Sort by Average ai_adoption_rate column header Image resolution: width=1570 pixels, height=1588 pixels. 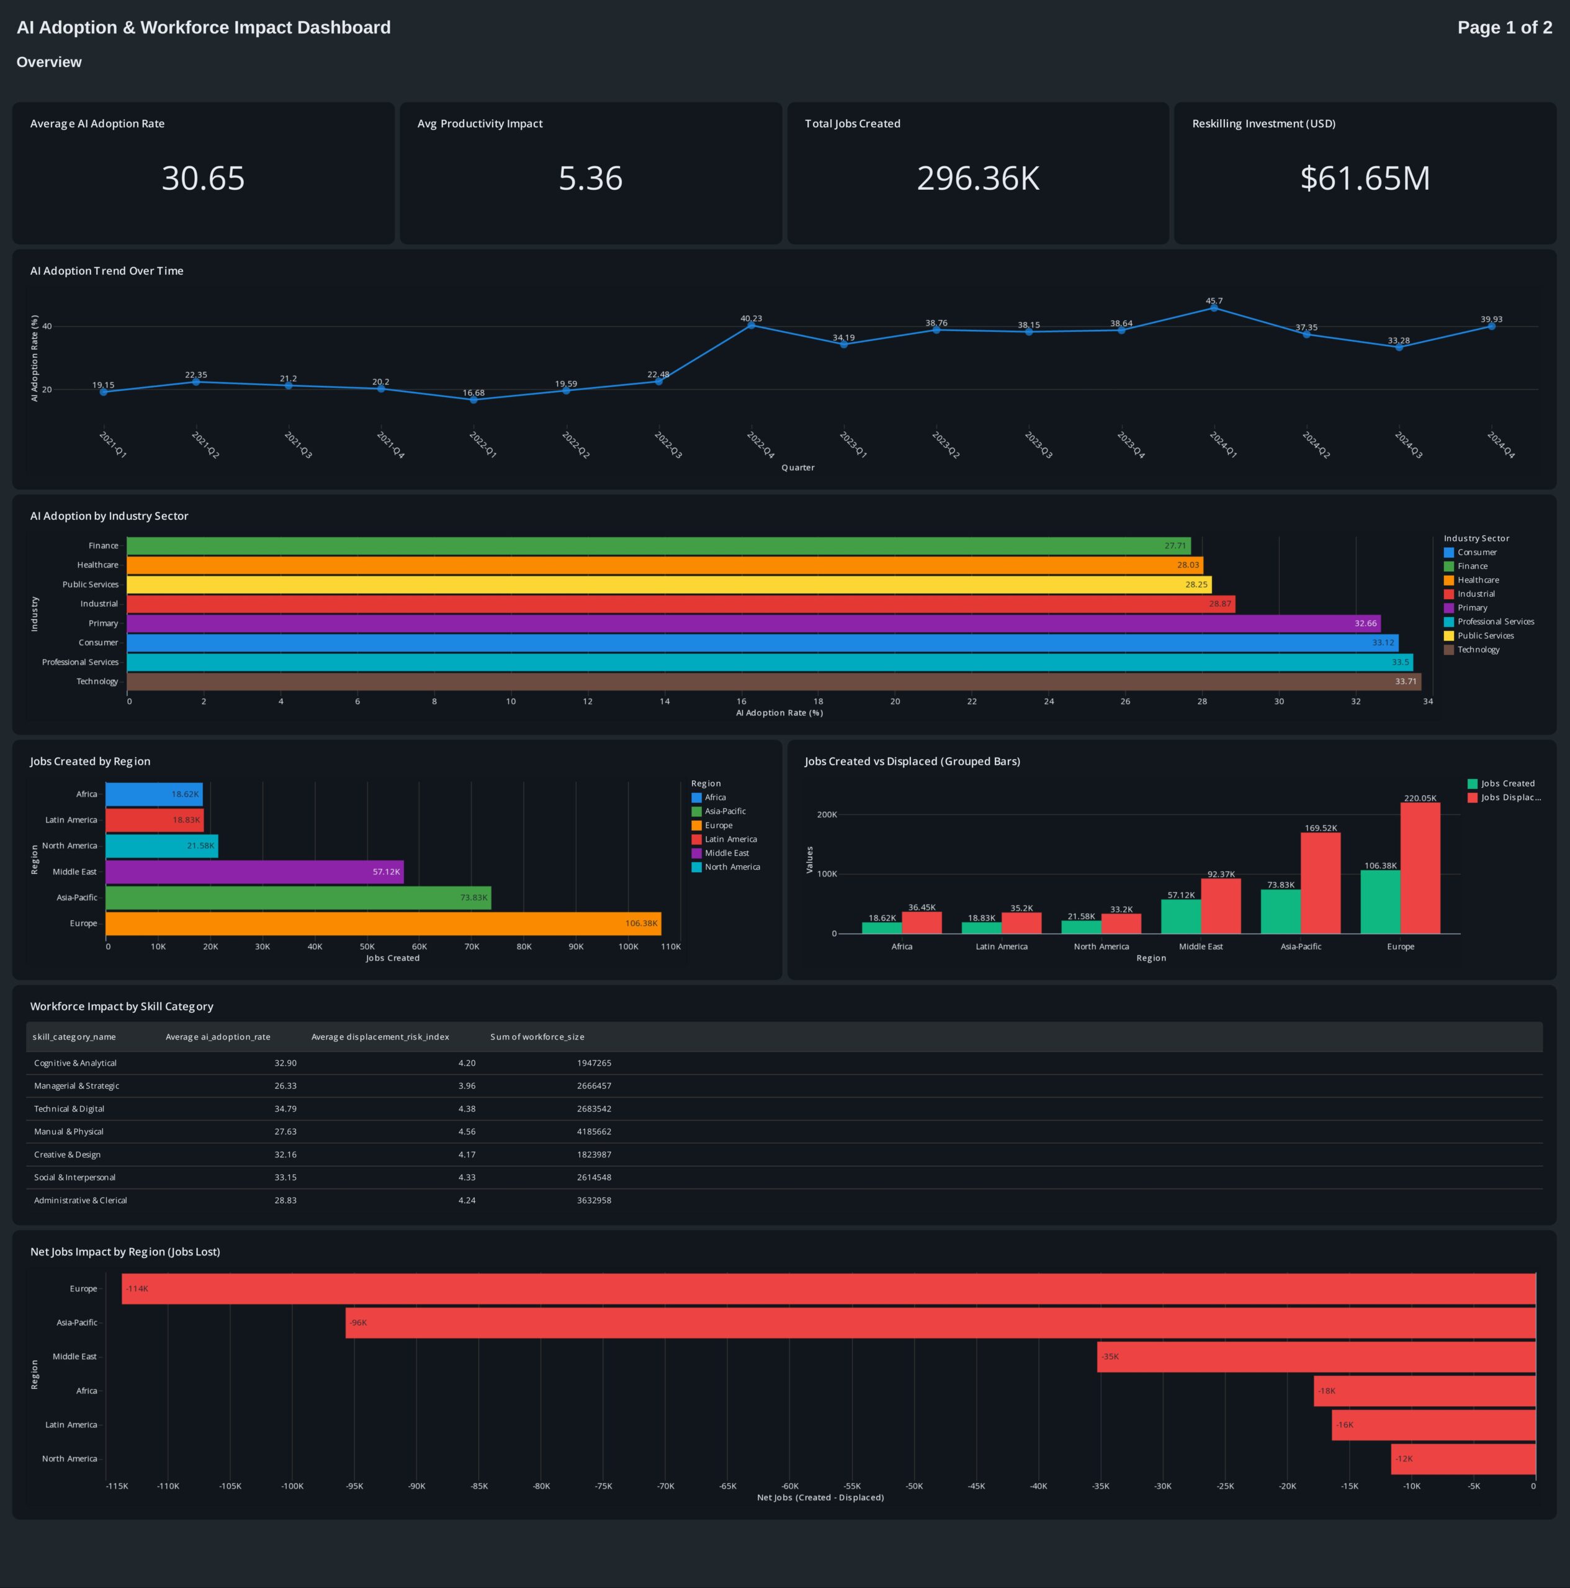(x=218, y=1037)
